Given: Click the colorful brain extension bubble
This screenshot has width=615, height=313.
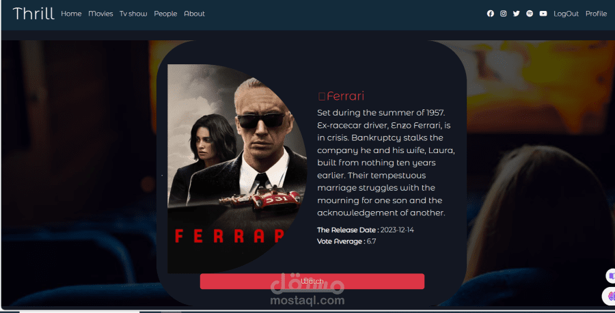Looking at the screenshot, I should pyautogui.click(x=610, y=296).
